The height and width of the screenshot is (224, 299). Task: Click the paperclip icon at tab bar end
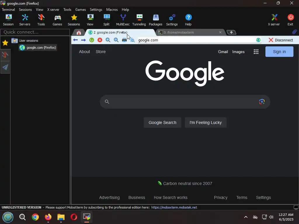point(294,32)
